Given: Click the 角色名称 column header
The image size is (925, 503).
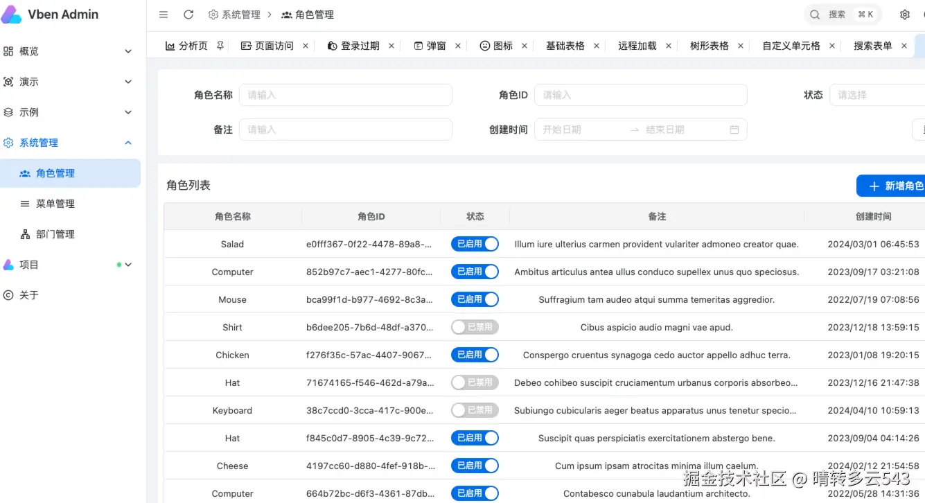Looking at the screenshot, I should [x=233, y=216].
